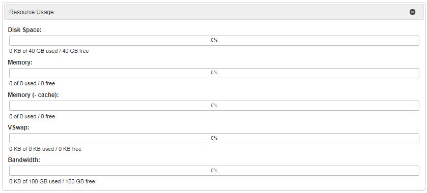The image size is (427, 193).
Task: Select the Bandwidth label
Action: pos(24,160)
